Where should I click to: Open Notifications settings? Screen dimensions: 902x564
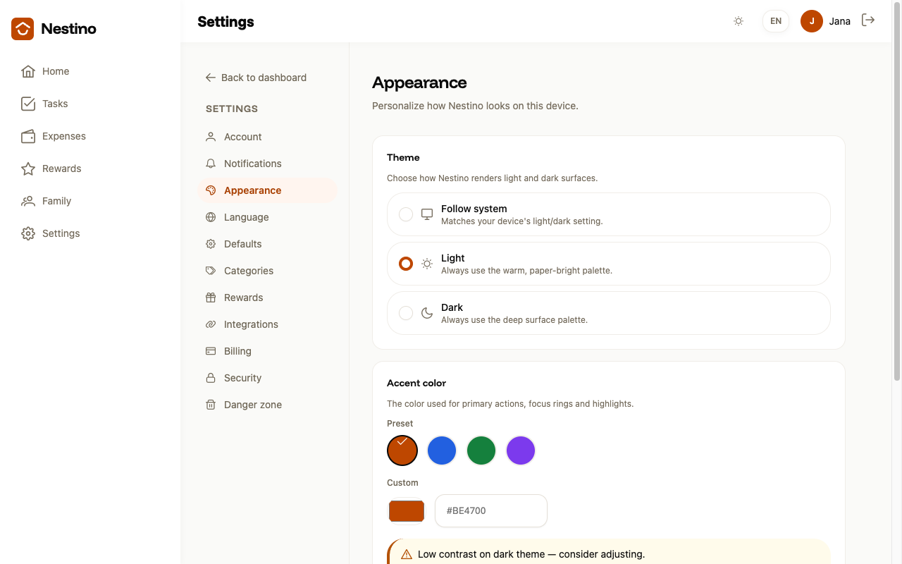pyautogui.click(x=268, y=164)
